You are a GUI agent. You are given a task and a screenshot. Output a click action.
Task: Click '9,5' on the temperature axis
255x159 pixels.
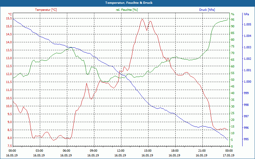point(10,114)
